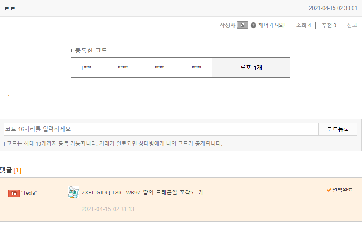Viewport: 364px width, 230px height.
Task: Click the author's level badge icon
Action: 243,25
